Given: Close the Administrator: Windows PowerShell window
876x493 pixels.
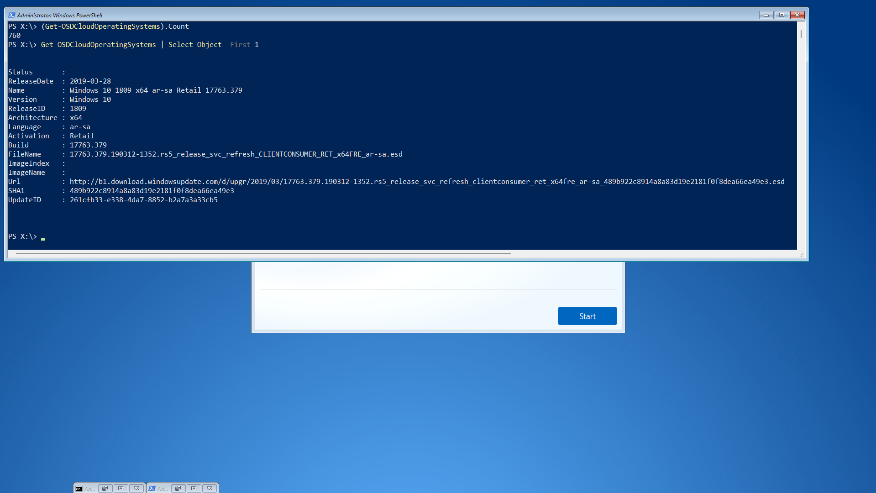Looking at the screenshot, I should click(x=797, y=15).
